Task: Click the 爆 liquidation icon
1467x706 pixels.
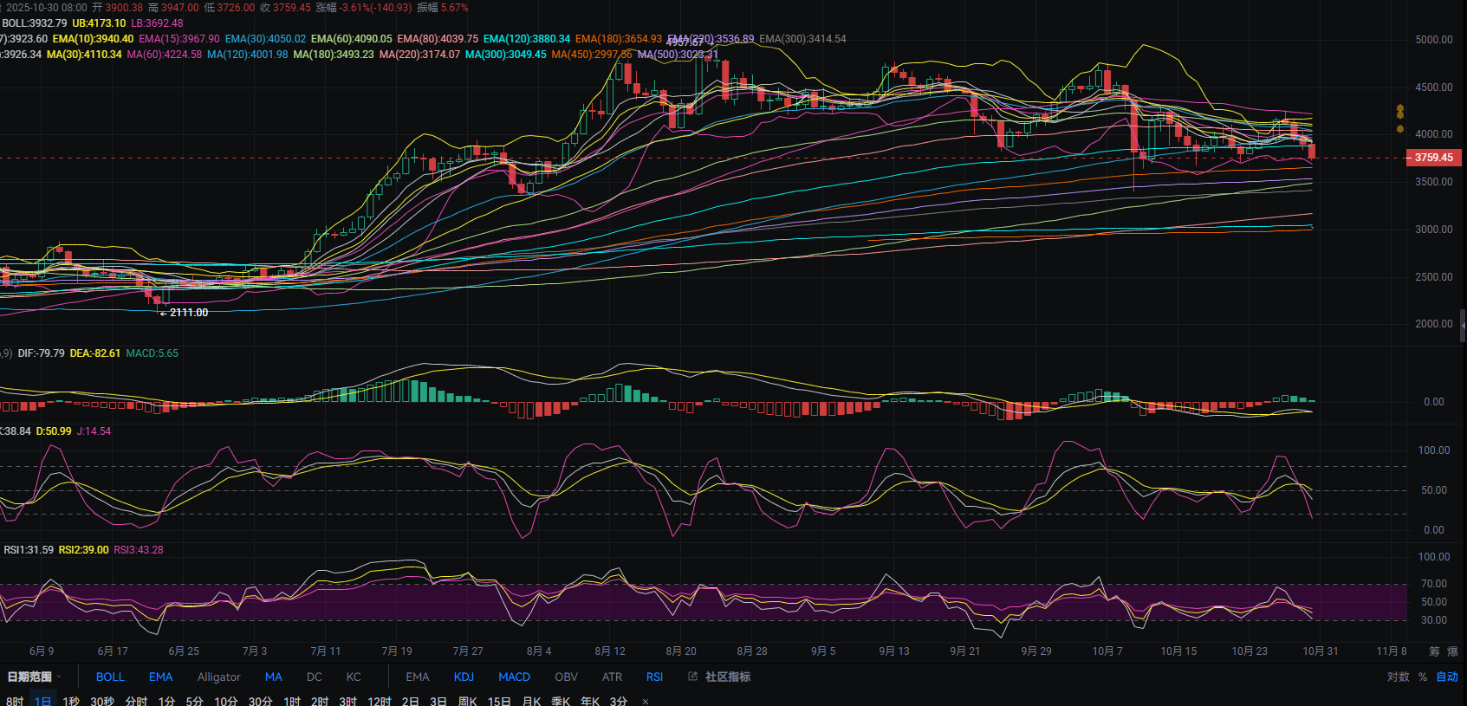Action: click(1452, 651)
